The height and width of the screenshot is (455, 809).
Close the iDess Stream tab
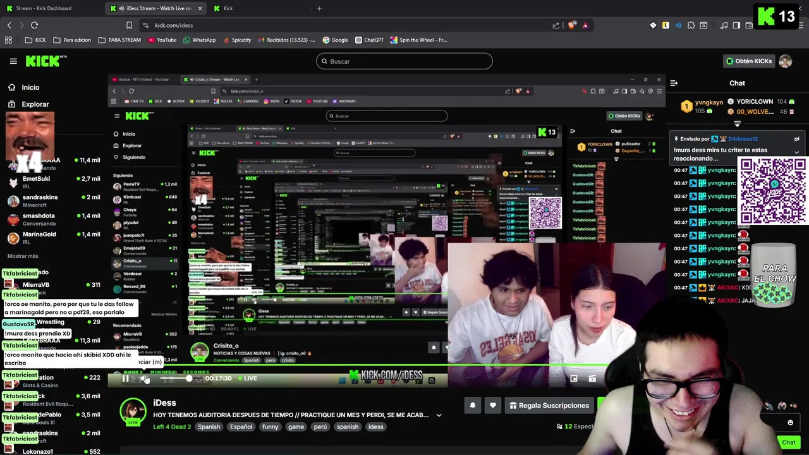click(x=200, y=8)
